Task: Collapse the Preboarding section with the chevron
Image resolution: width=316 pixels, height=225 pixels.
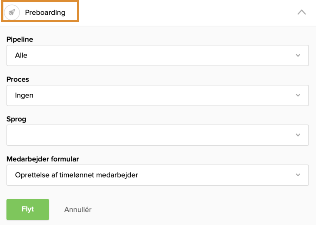Action: pyautogui.click(x=301, y=12)
